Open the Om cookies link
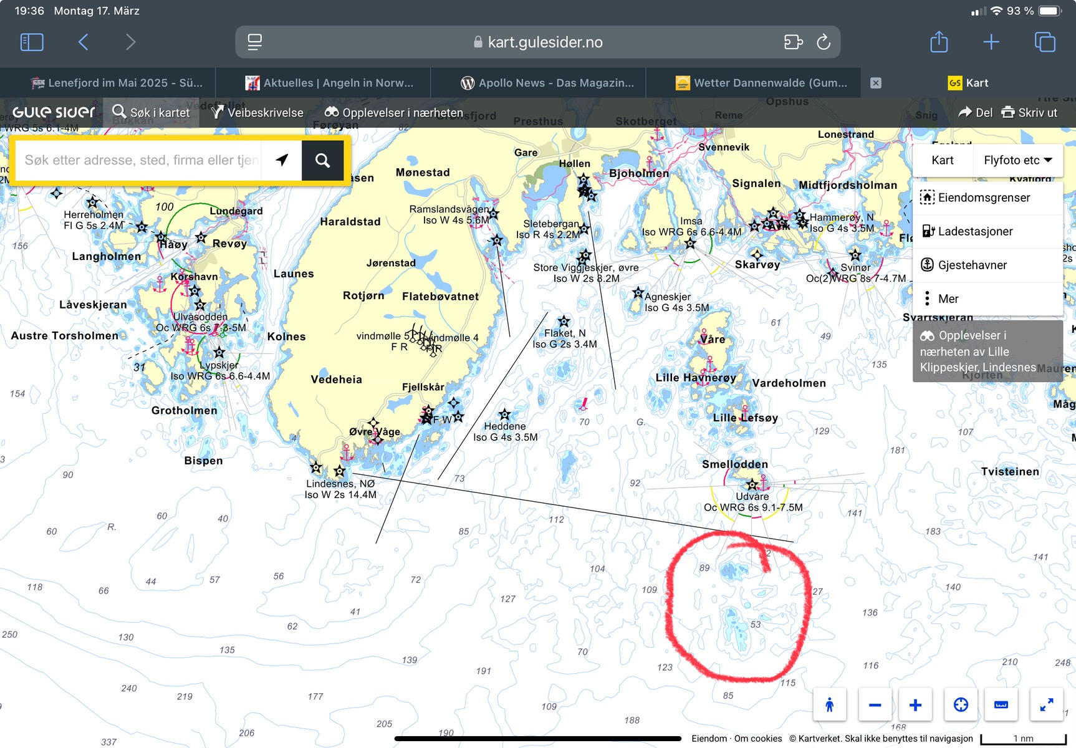 tap(757, 739)
